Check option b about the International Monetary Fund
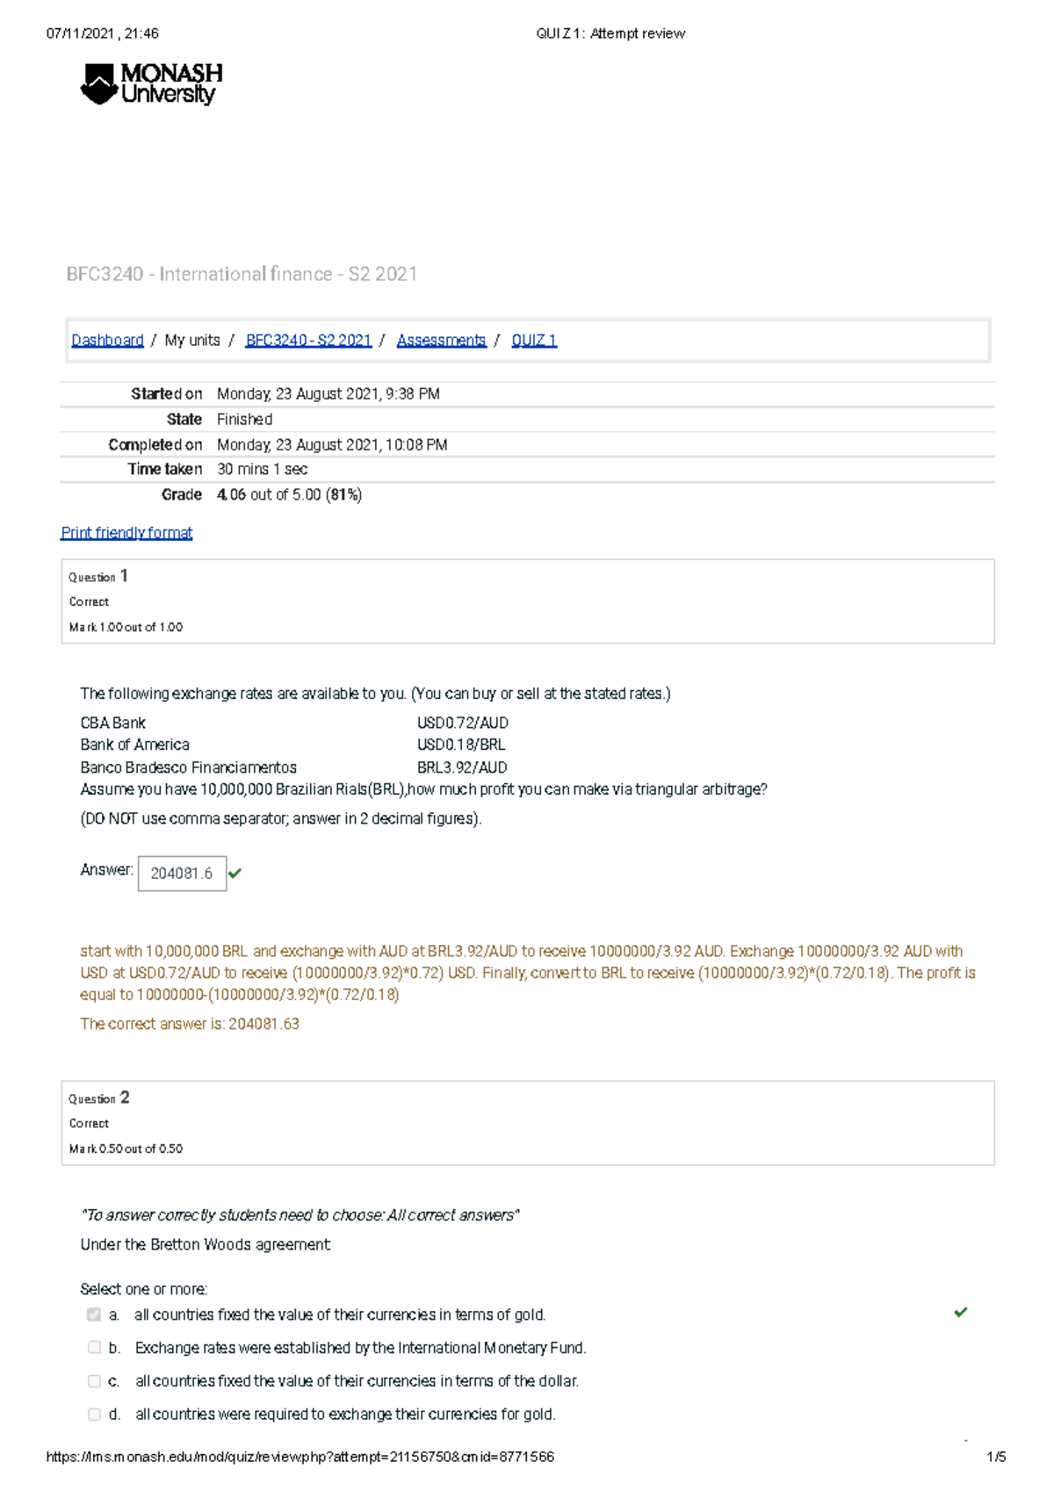Screen dimensions: 1054x1491 click(x=94, y=1347)
